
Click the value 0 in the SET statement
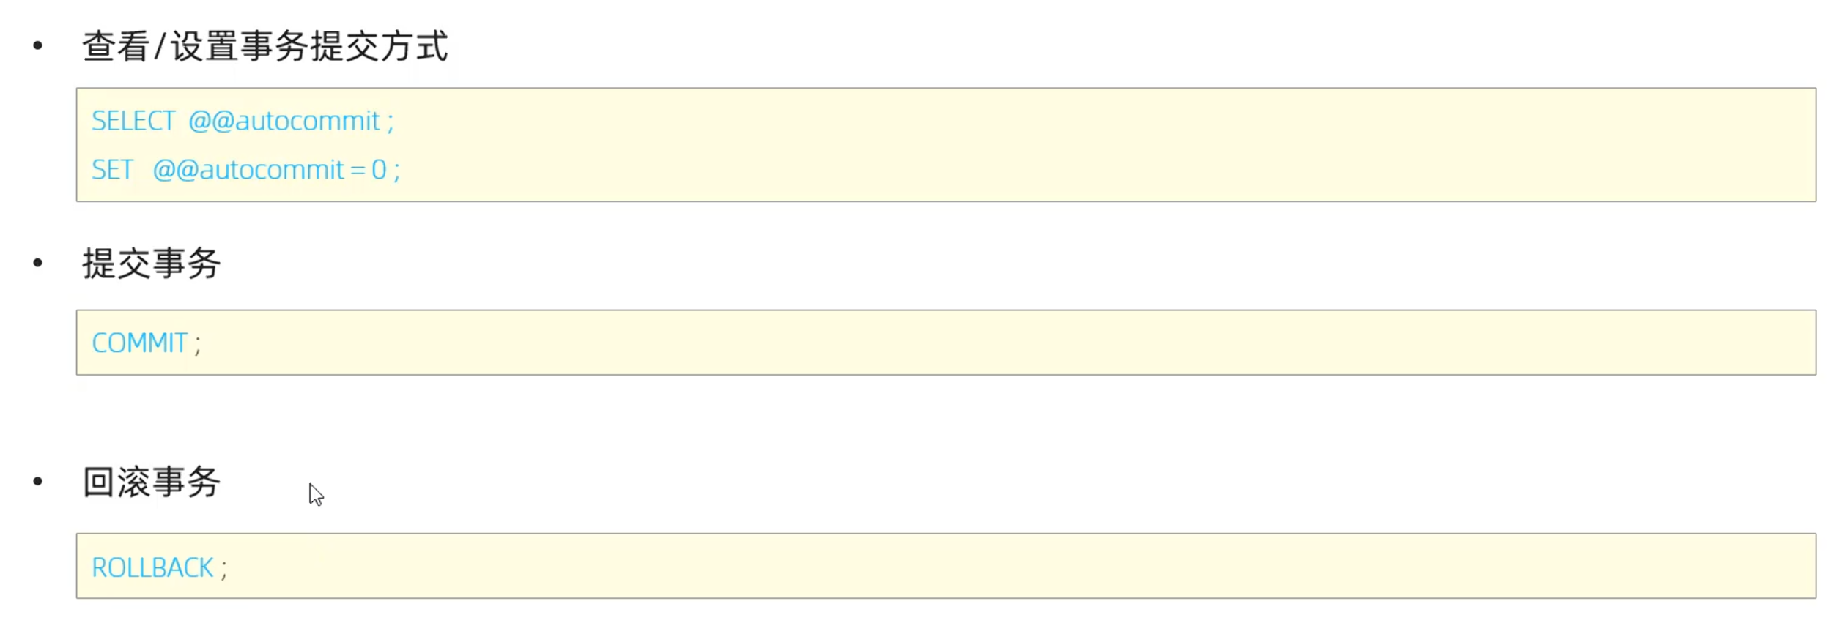pyautogui.click(x=379, y=170)
